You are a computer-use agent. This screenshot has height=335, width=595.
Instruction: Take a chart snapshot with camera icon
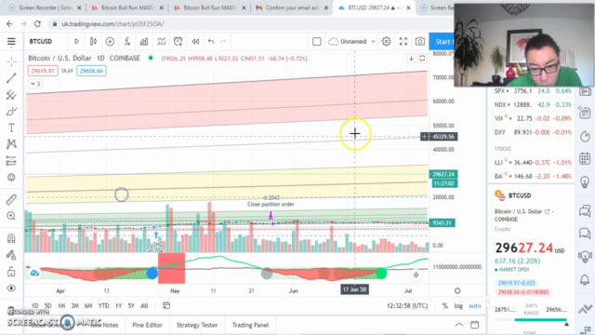point(419,41)
